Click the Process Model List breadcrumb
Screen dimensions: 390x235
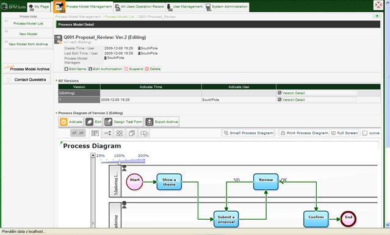click(120, 16)
